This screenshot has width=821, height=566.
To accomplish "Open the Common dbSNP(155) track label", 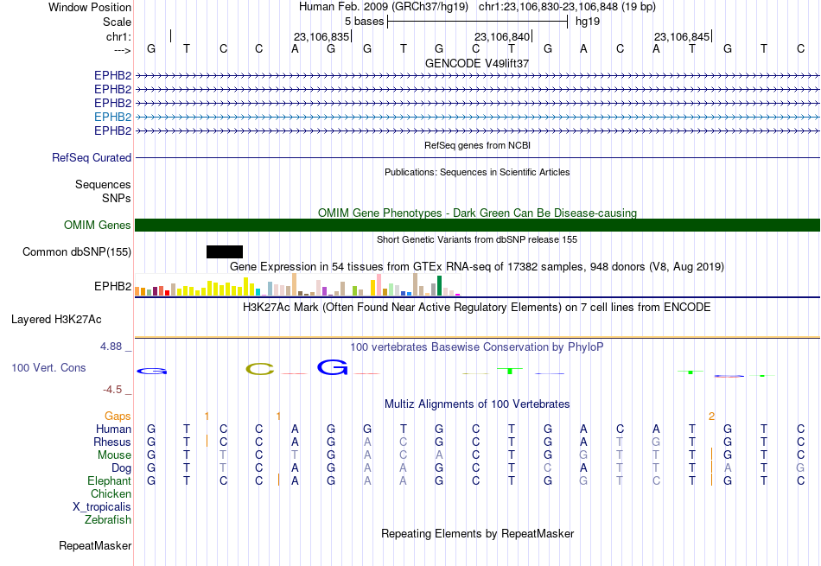I will point(77,251).
